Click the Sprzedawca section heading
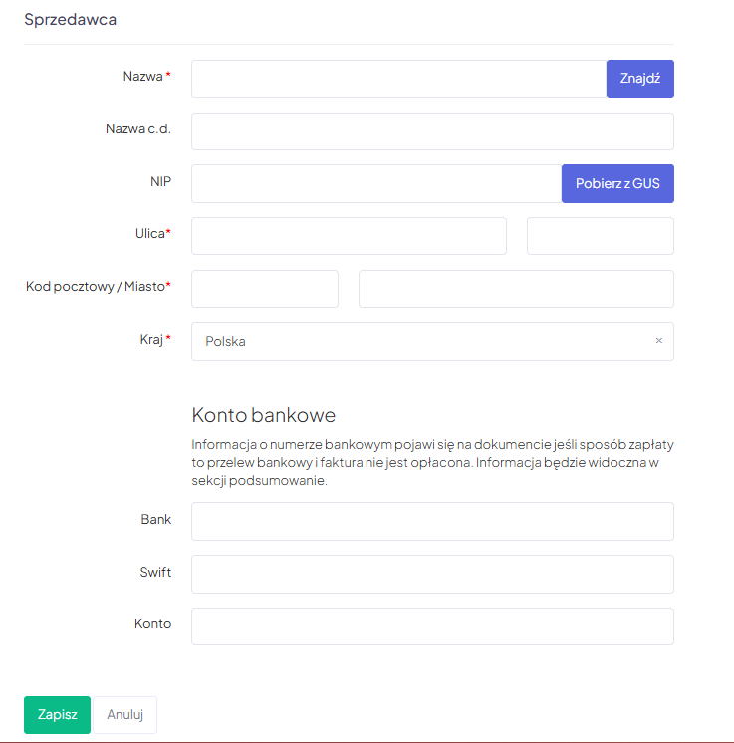This screenshot has width=734, height=743. pos(71,19)
